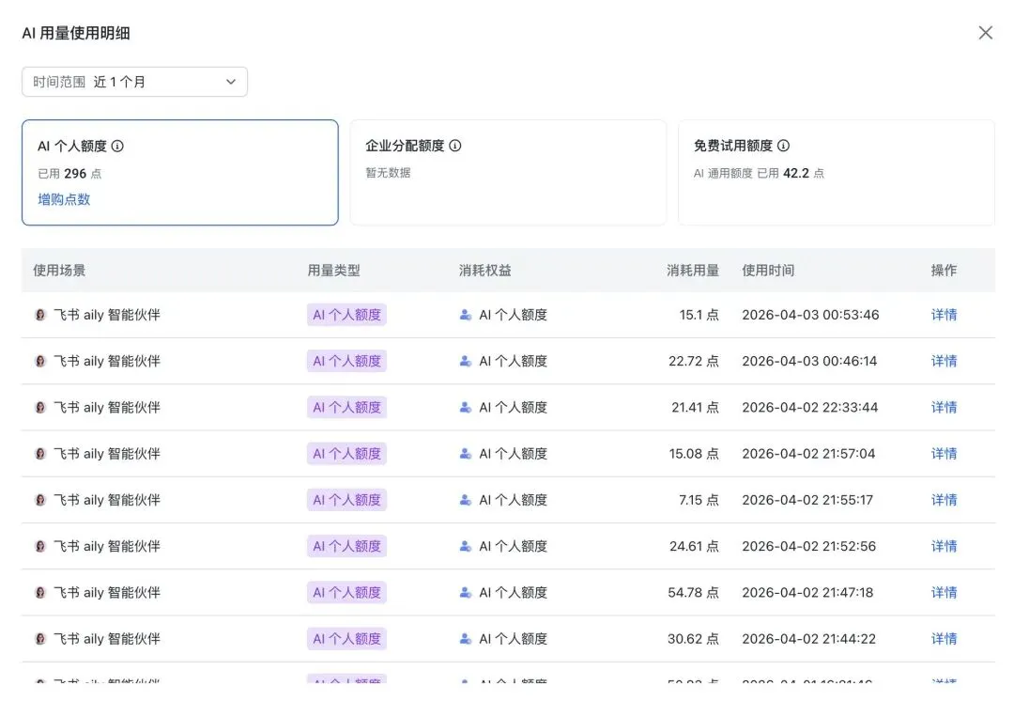The height and width of the screenshot is (701, 1014).
Task: Select the 企业分配额度 card
Action: 508,173
